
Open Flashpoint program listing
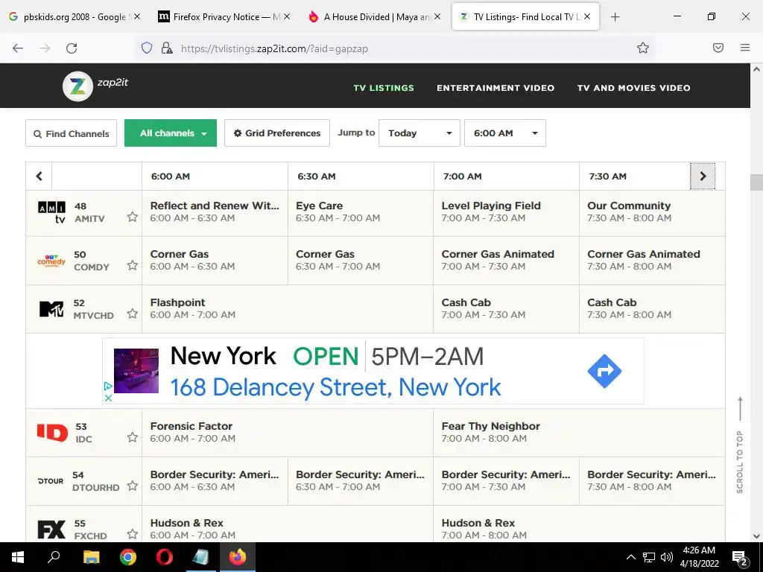tap(287, 309)
